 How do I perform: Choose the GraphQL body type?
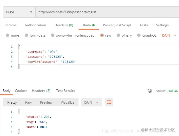(139, 35)
